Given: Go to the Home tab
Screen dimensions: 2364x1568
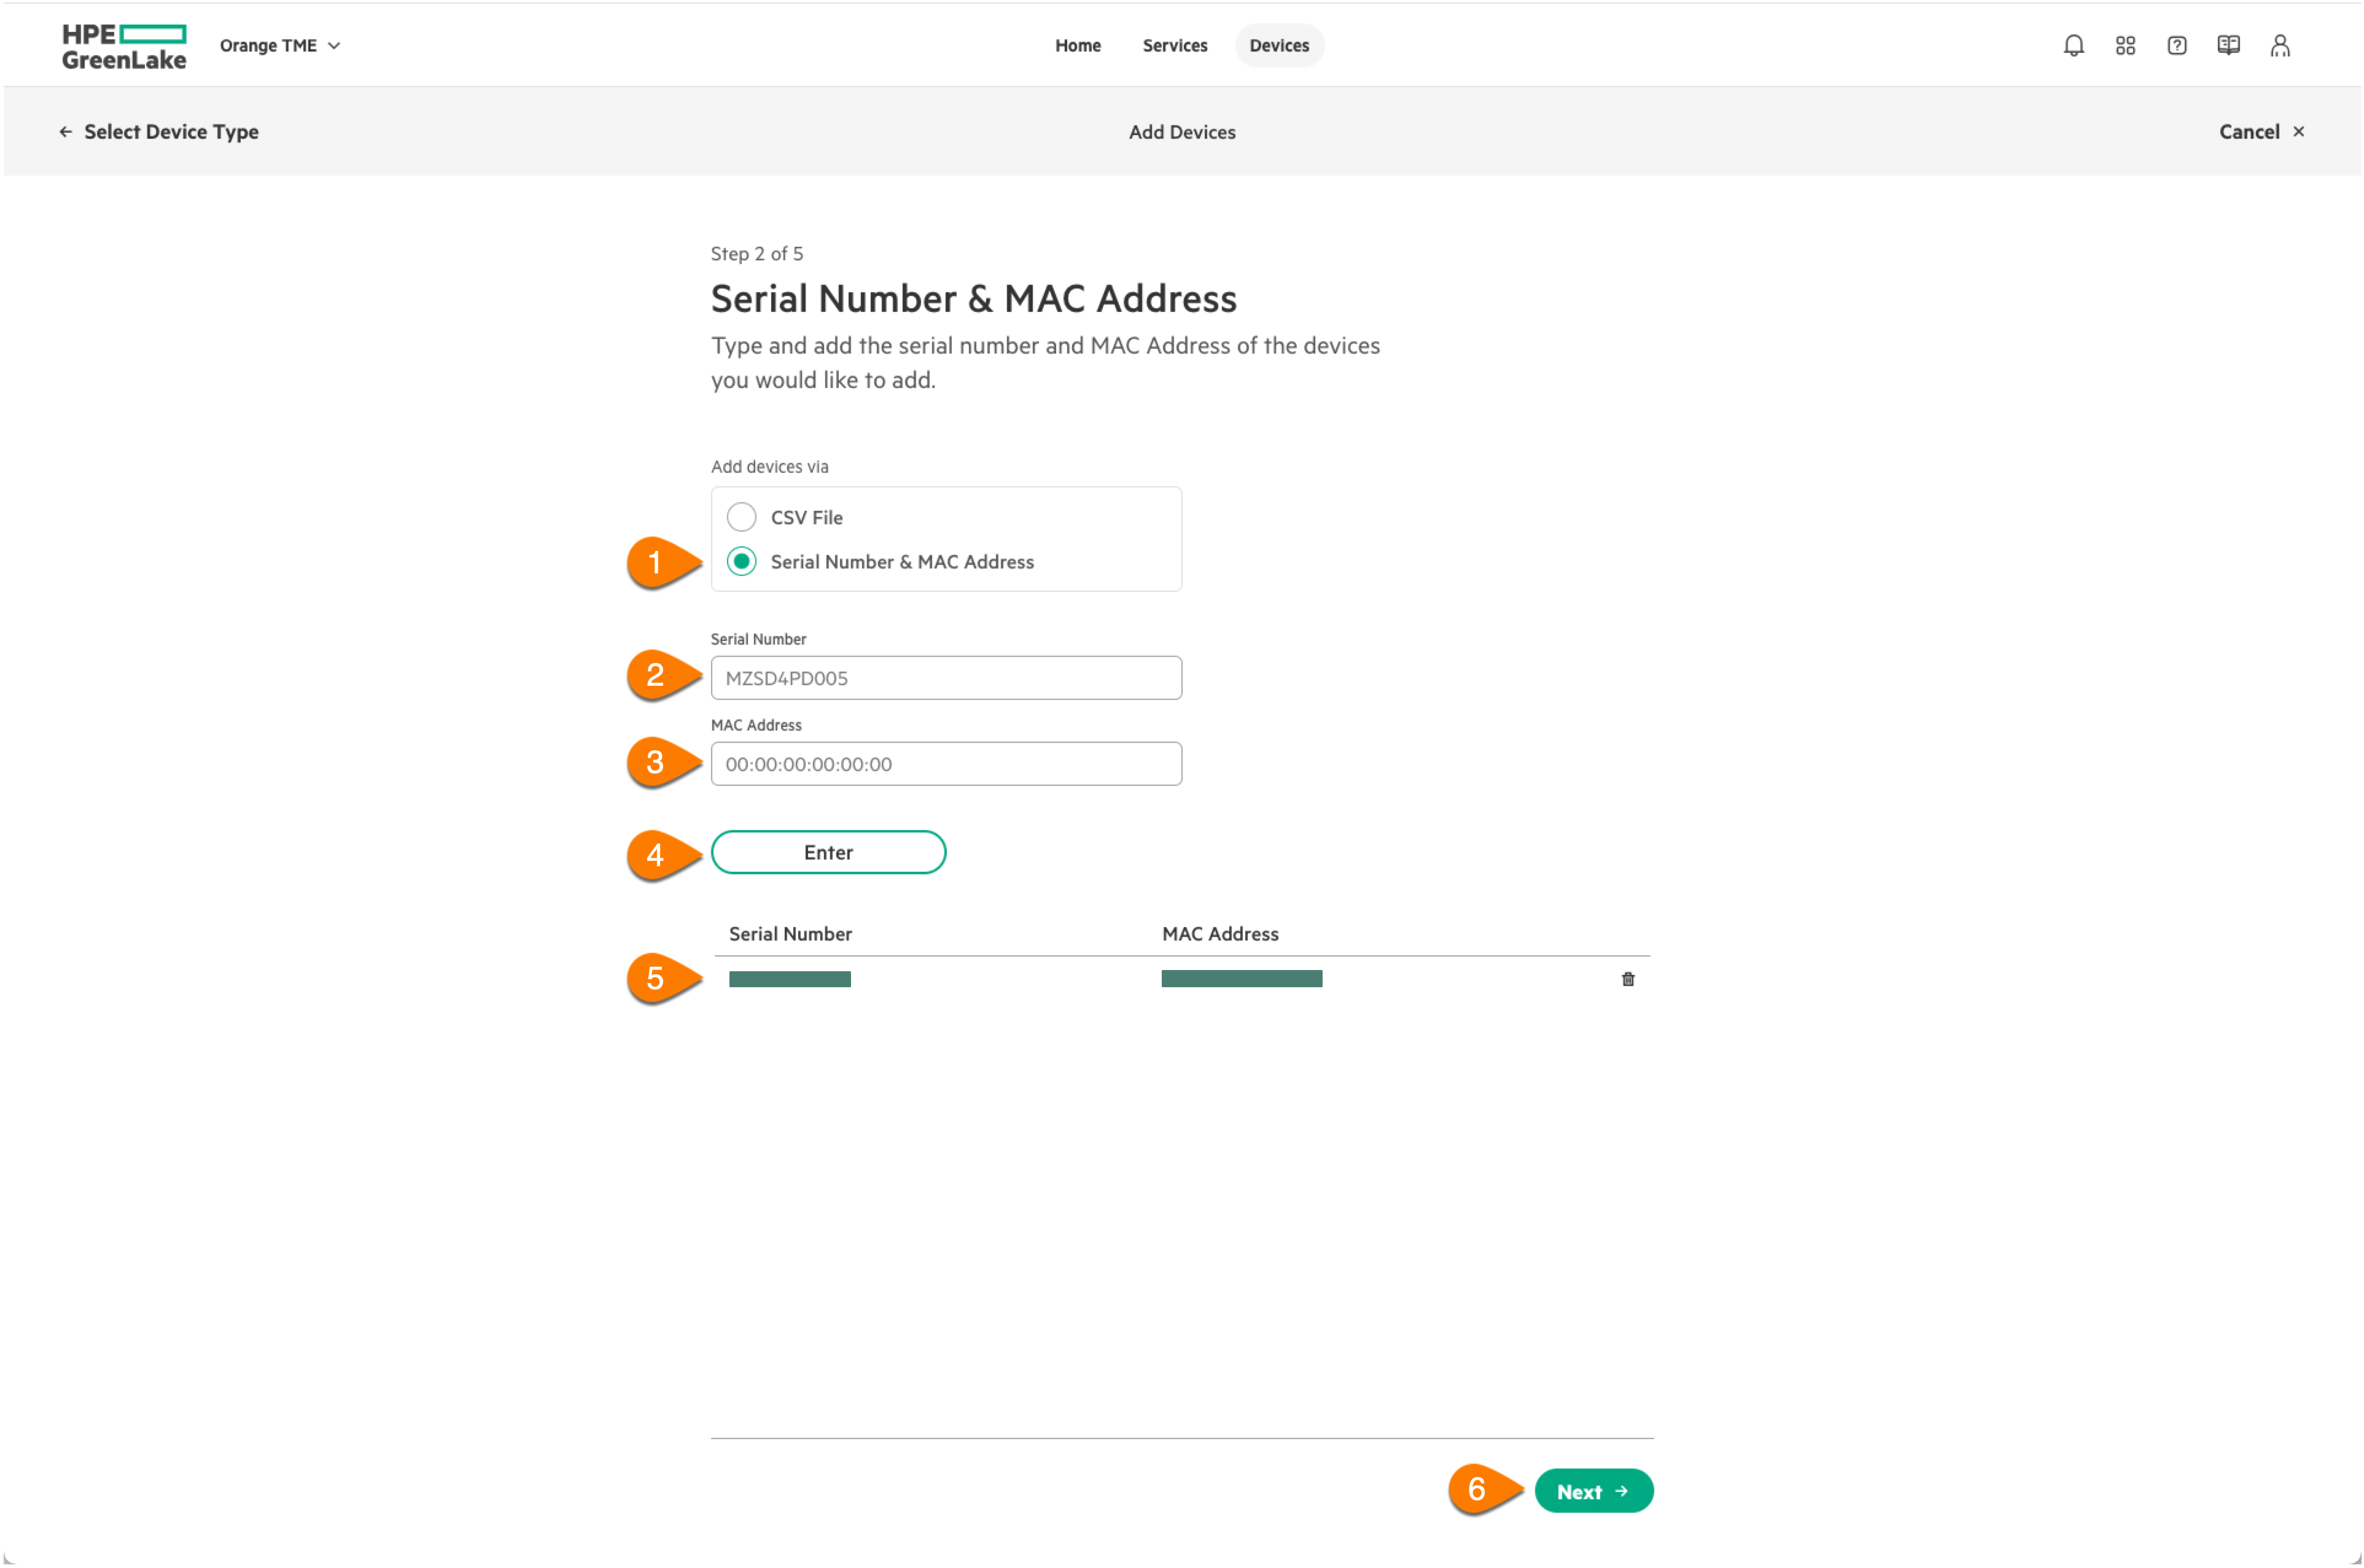Looking at the screenshot, I should point(1077,45).
